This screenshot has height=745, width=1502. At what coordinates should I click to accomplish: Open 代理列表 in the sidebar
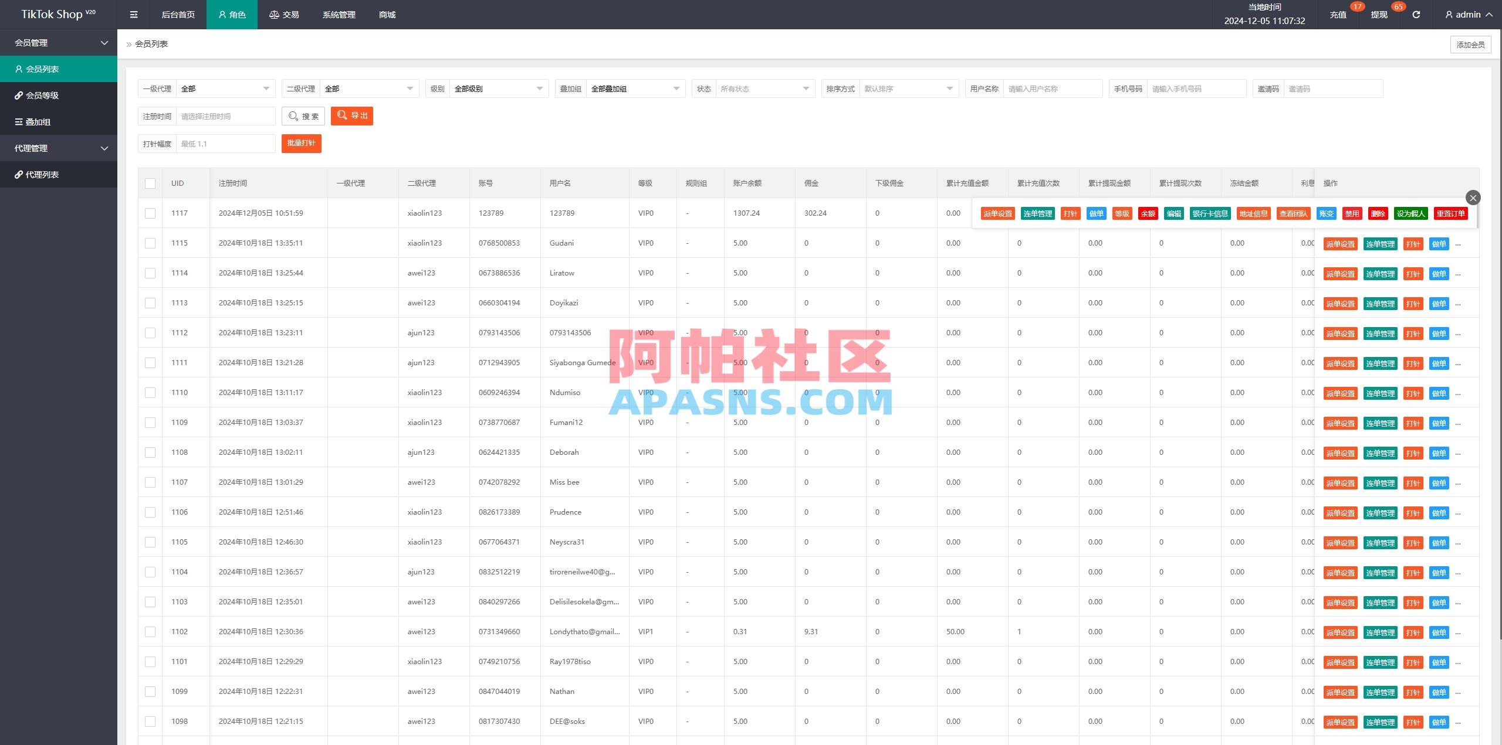pos(43,174)
